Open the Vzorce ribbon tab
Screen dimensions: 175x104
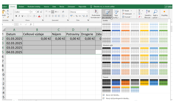pyautogui.click(x=47, y=6)
